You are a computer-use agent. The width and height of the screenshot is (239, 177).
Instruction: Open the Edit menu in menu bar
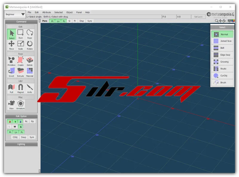point(36,12)
